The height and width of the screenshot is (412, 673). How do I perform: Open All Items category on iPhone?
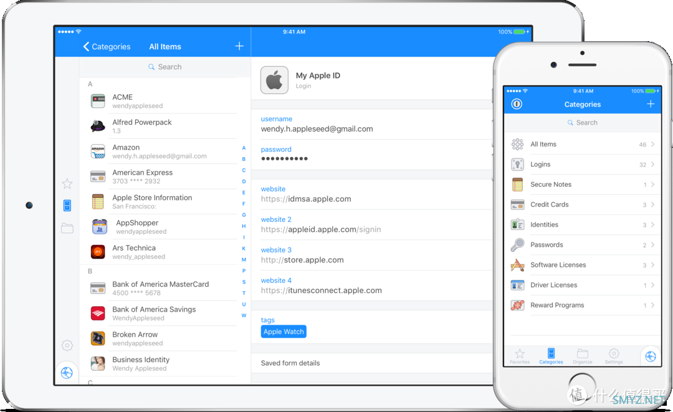point(583,144)
